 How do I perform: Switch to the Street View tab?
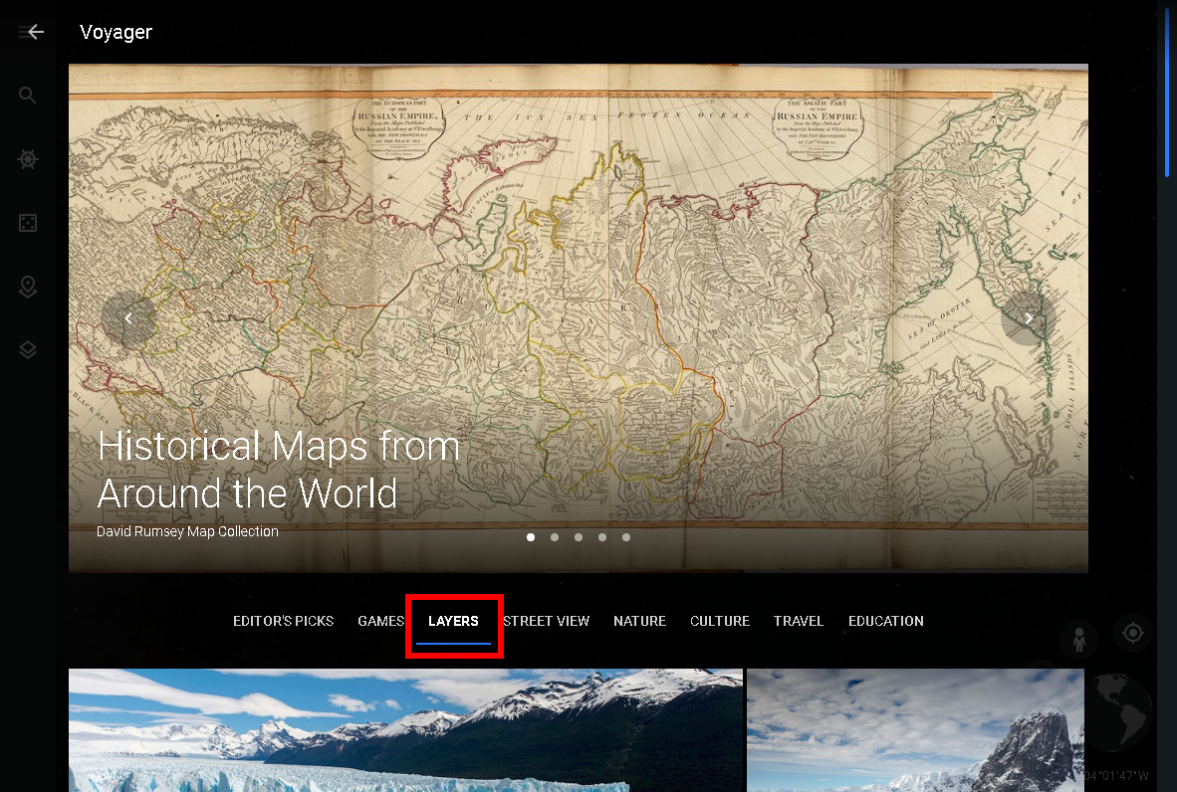tap(547, 621)
